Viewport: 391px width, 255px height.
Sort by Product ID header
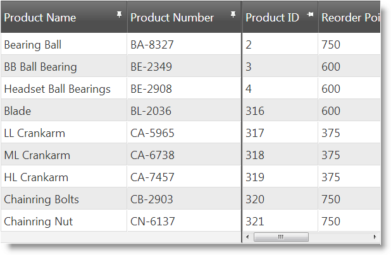pyautogui.click(x=272, y=18)
